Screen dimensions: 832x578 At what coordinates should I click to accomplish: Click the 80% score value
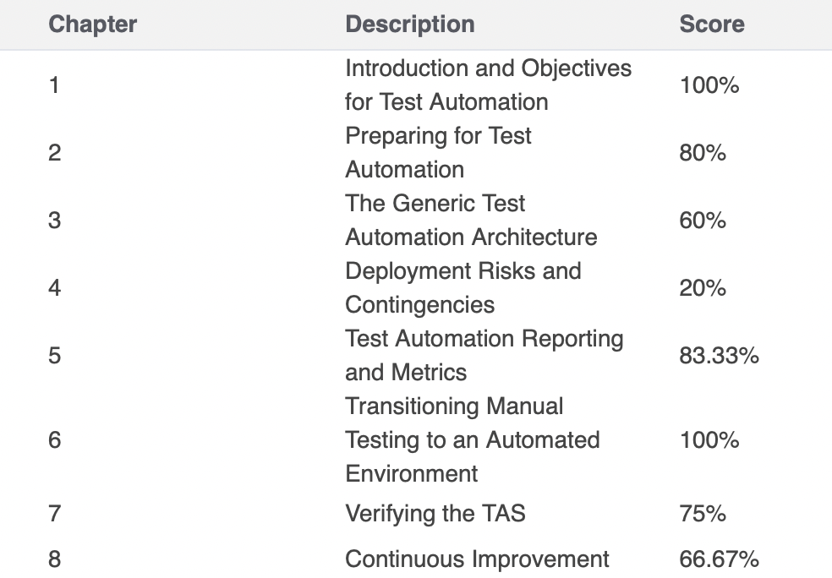[702, 153]
